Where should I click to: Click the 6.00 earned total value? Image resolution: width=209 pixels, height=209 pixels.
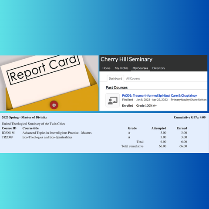[x=184, y=142]
